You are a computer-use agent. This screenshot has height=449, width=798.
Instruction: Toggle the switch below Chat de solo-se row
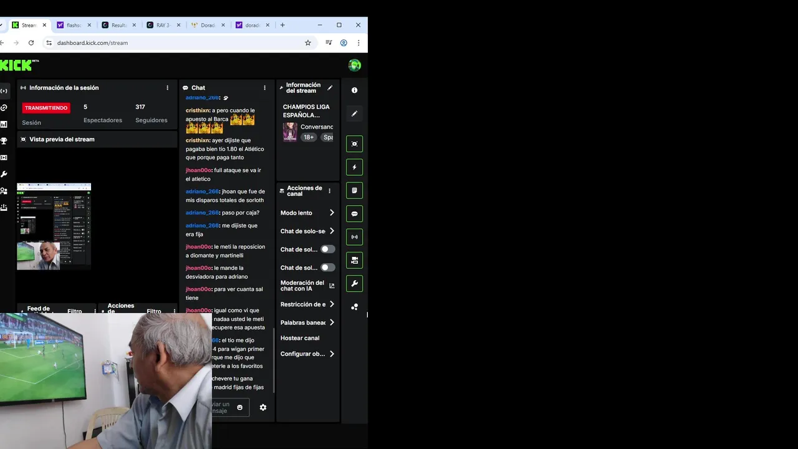point(327,249)
